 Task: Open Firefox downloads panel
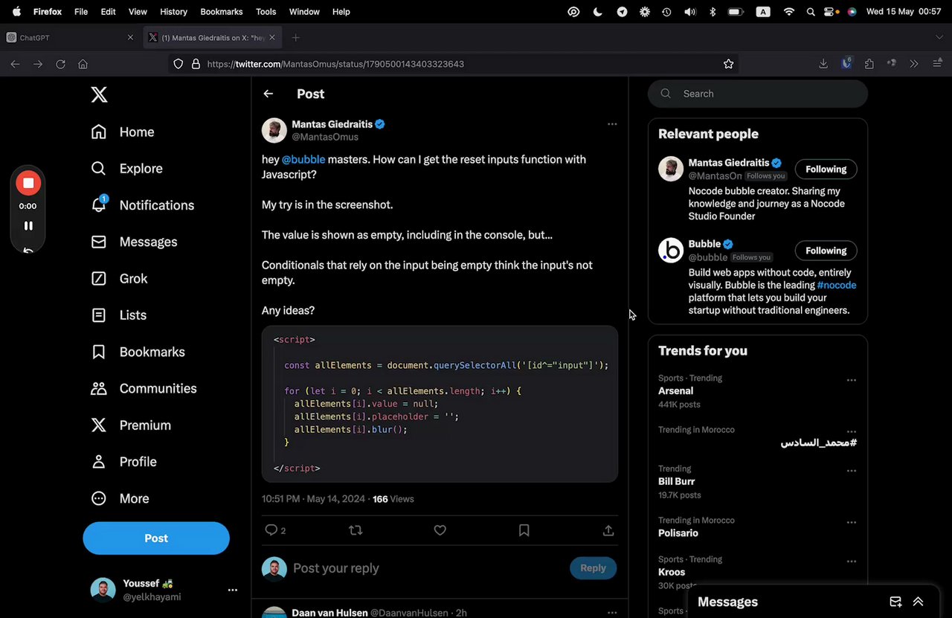coord(823,64)
